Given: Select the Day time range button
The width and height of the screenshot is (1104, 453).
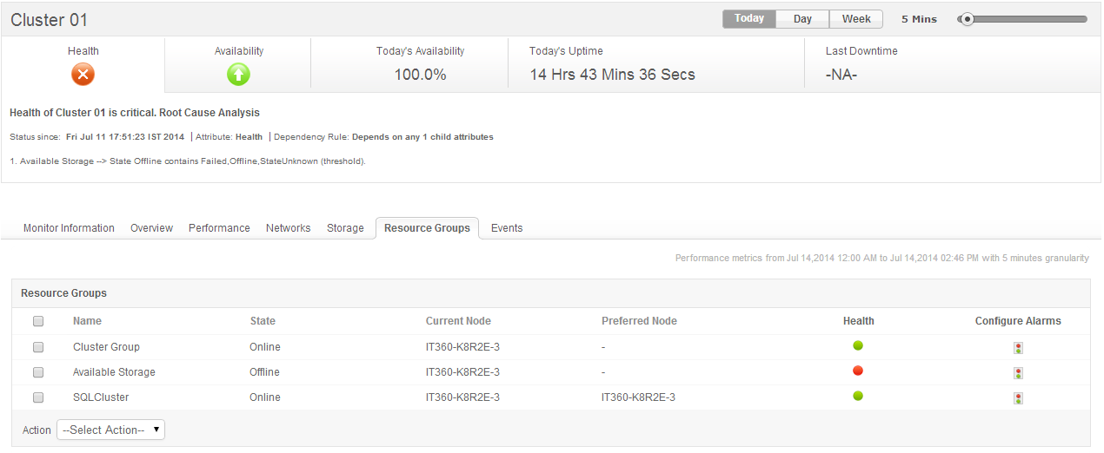Looking at the screenshot, I should pos(802,19).
